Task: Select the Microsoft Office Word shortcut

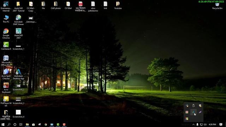Action: pos(6,61)
